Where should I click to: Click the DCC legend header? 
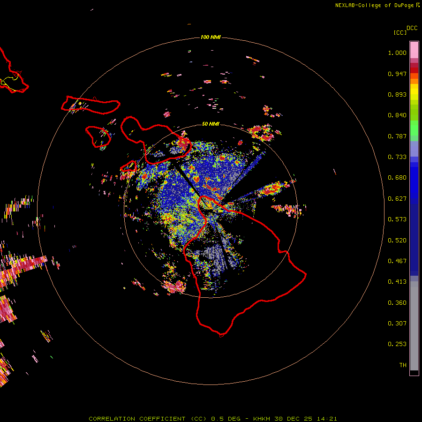[412, 28]
